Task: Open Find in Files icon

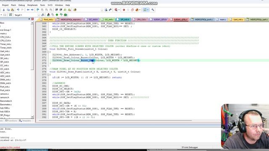Action: 75,10
